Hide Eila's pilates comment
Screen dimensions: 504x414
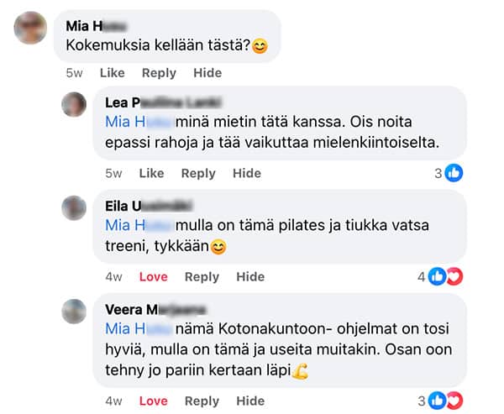pyautogui.click(x=250, y=276)
